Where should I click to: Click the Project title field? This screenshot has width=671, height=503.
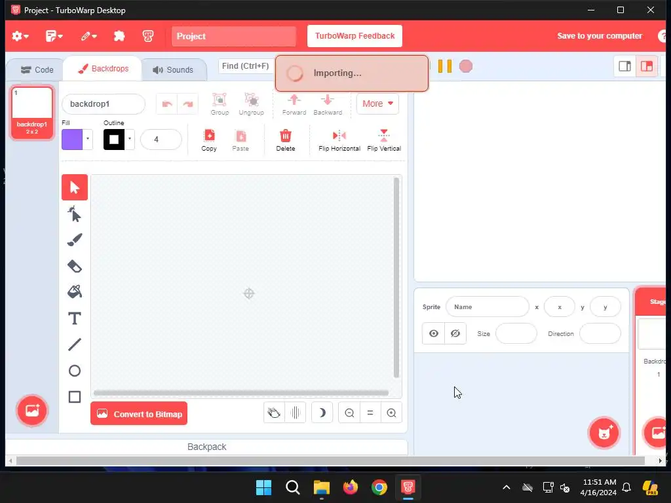234,37
